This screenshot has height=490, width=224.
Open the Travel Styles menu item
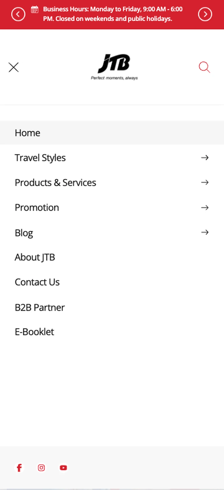tap(40, 158)
